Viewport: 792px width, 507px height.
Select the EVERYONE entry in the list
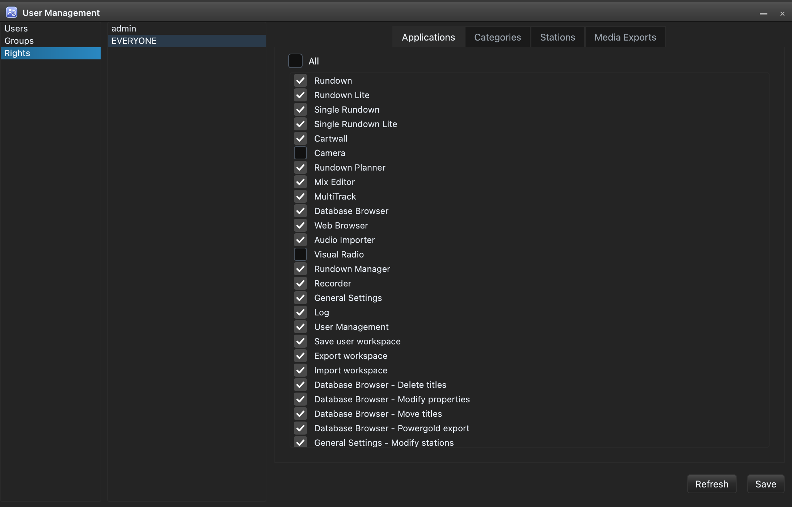tap(187, 41)
